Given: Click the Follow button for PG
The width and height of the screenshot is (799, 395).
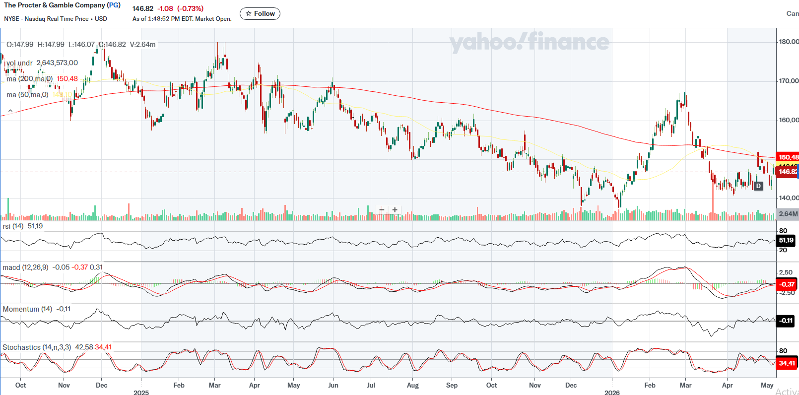Looking at the screenshot, I should pyautogui.click(x=260, y=14).
